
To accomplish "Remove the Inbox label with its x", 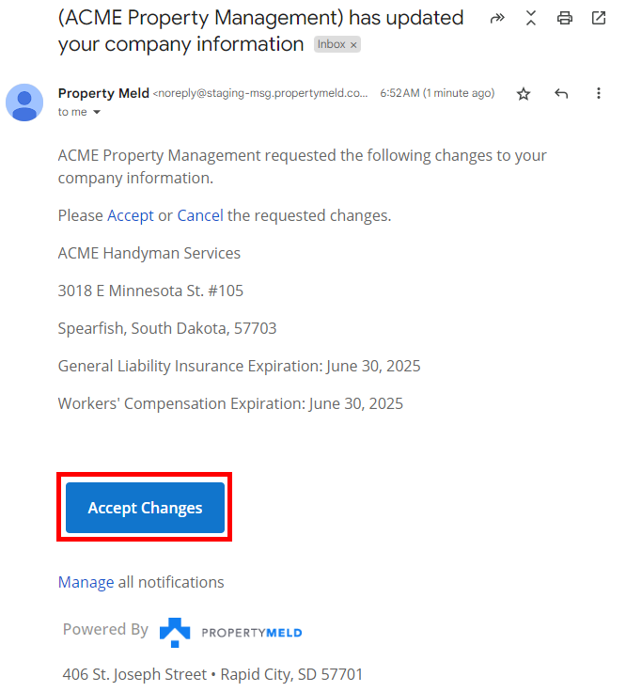I will click(x=353, y=45).
